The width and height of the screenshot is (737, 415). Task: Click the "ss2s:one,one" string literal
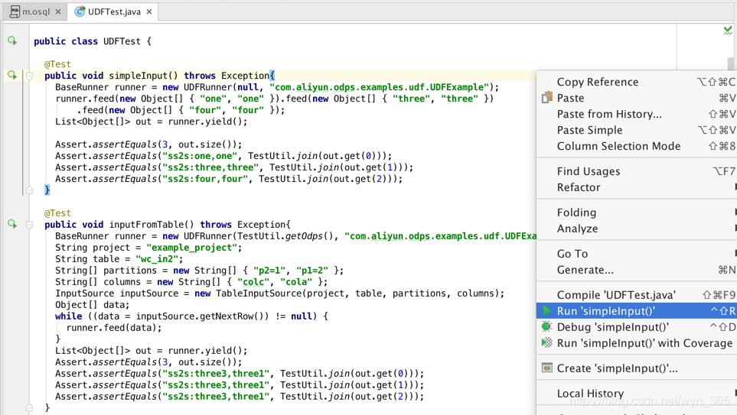[x=200, y=156]
